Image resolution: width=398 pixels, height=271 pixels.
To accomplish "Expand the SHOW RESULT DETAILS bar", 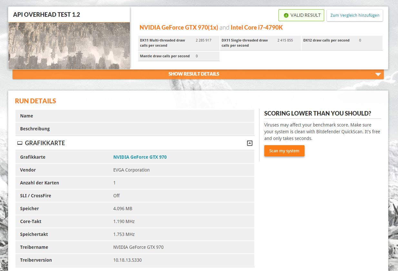I will coord(198,74).
